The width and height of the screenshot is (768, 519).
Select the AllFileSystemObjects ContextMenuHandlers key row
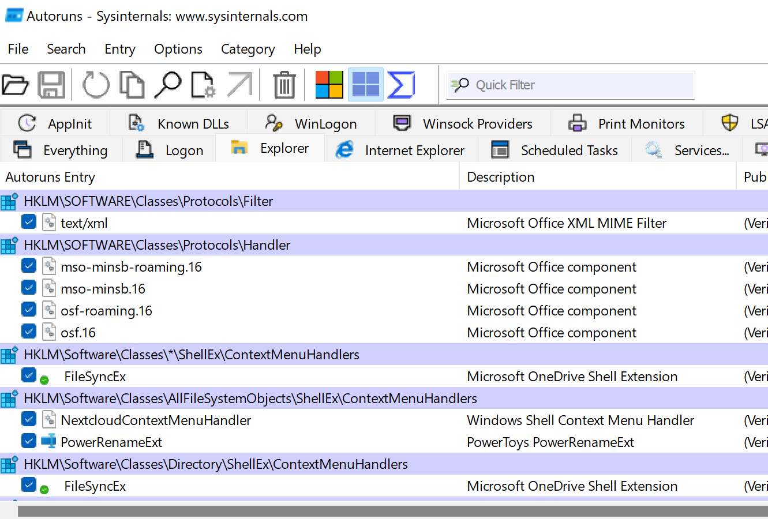coord(384,398)
